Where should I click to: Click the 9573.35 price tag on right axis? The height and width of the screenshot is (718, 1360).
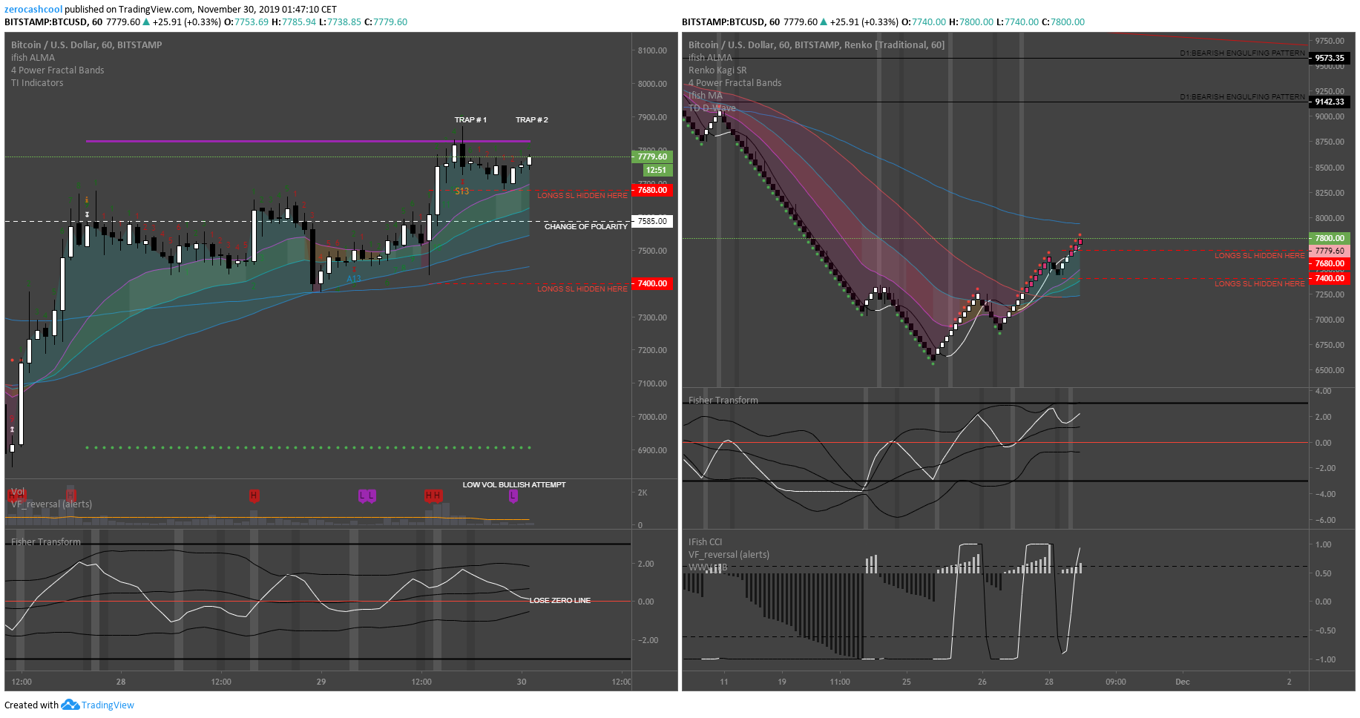coord(1330,58)
